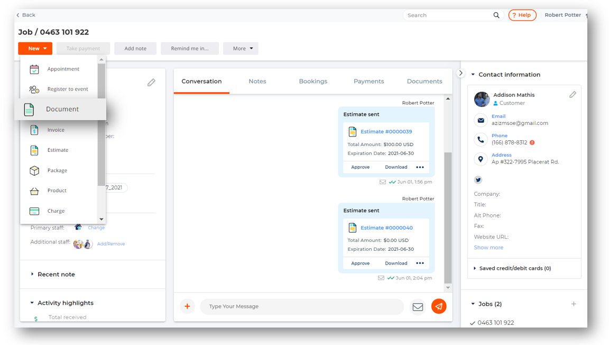
Task: Click the pencil edit icon on job panel
Action: (151, 83)
